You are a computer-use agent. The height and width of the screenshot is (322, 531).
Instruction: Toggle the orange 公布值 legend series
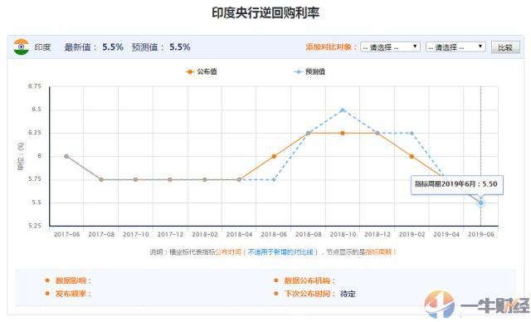[202, 71]
